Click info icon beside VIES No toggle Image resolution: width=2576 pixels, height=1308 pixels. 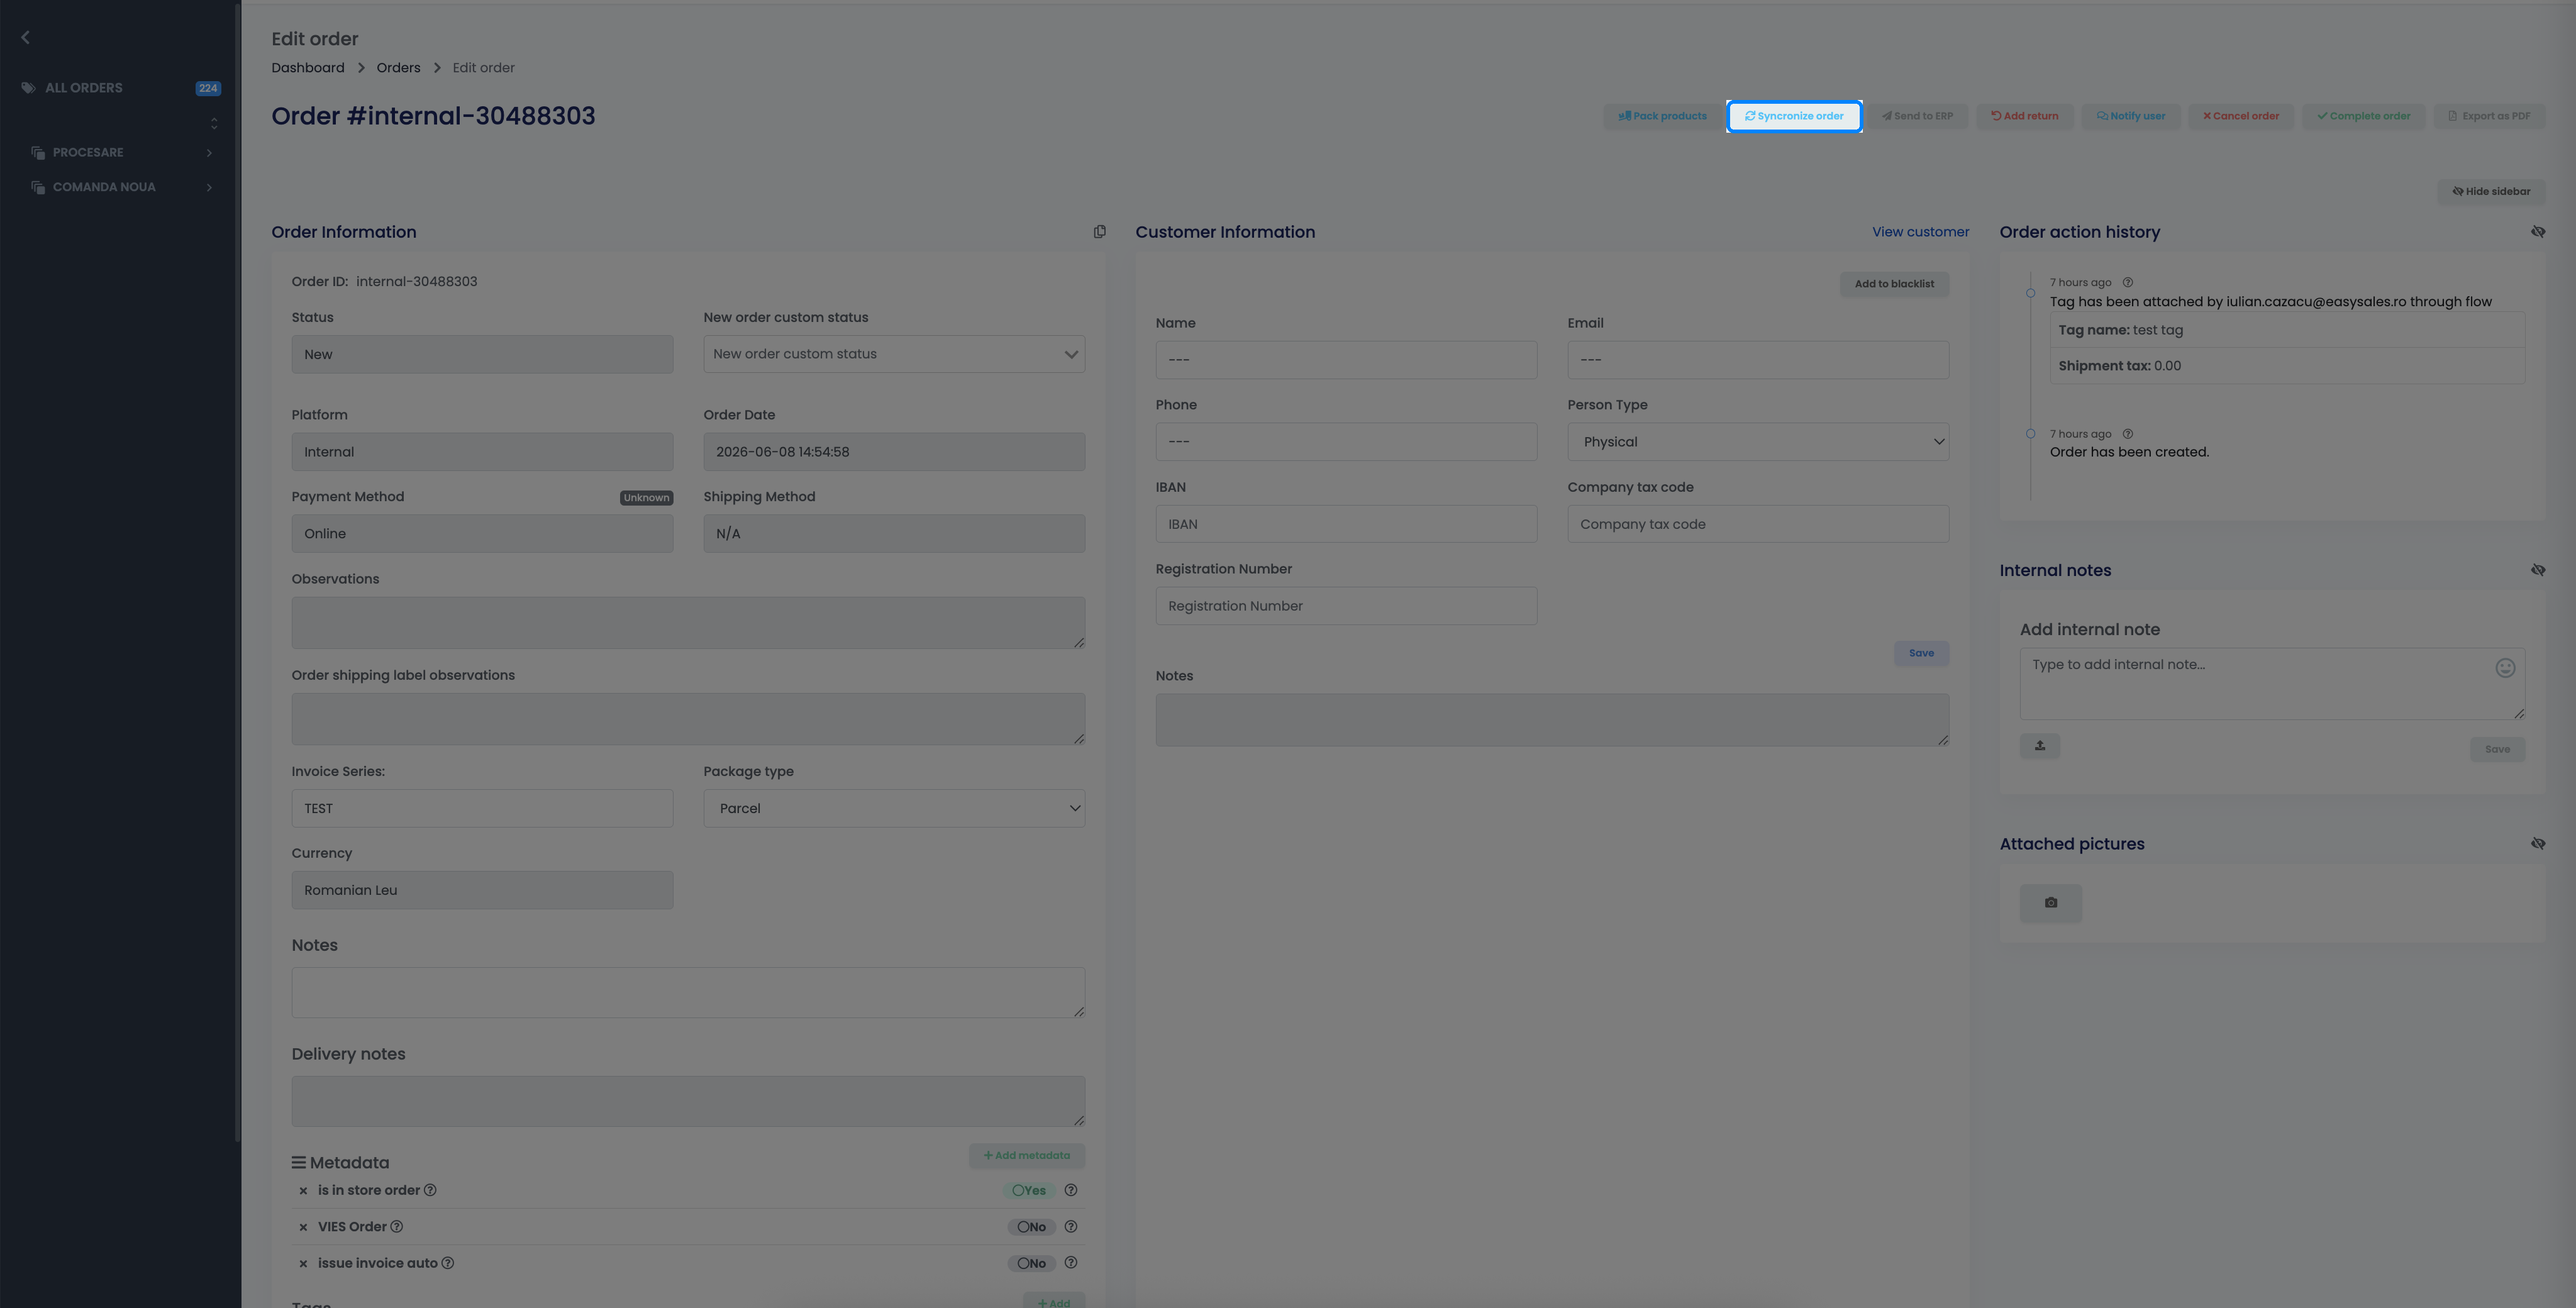[1070, 1227]
